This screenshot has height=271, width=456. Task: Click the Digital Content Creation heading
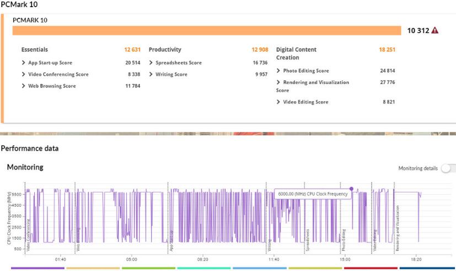296,54
